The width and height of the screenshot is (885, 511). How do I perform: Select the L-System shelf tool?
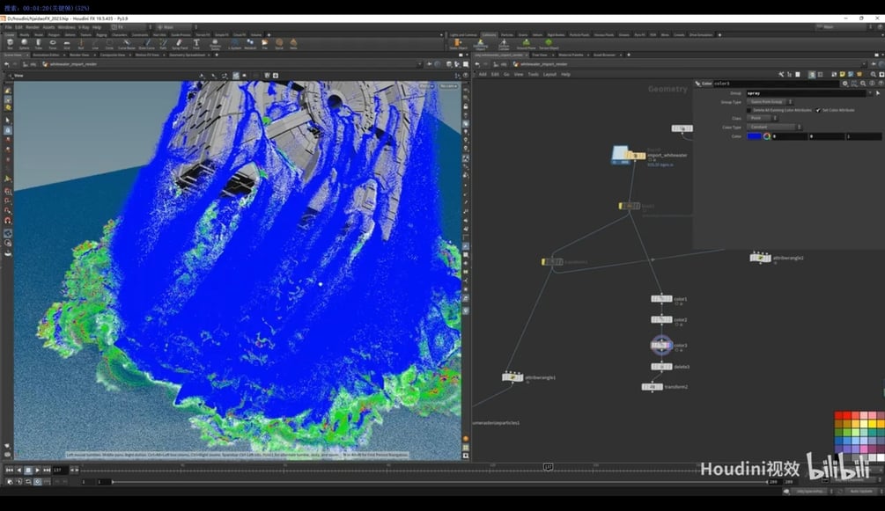(235, 43)
